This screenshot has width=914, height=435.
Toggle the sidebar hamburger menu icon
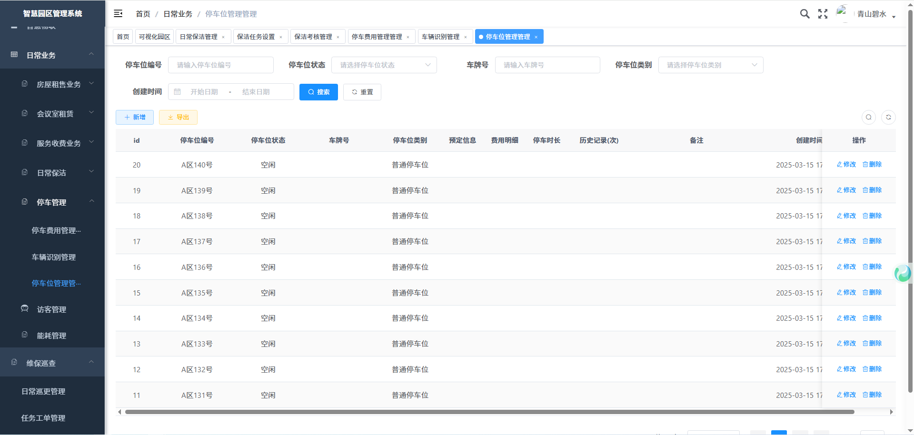pos(118,14)
